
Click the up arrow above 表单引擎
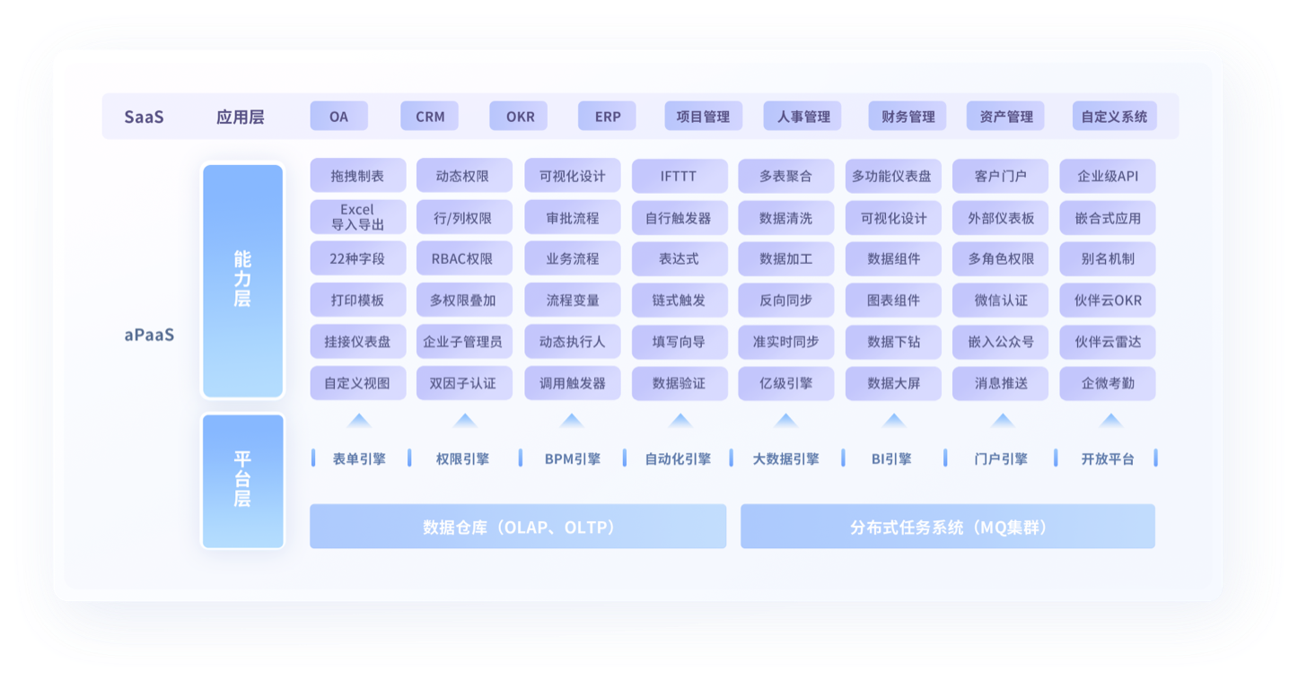coord(358,421)
